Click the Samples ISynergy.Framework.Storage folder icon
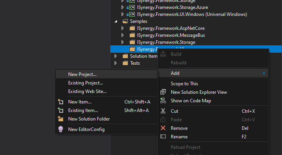 132,42
